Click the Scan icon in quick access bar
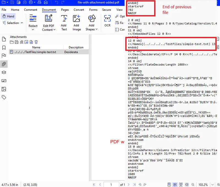This screenshot has width=220, height=187. pos(39,2)
